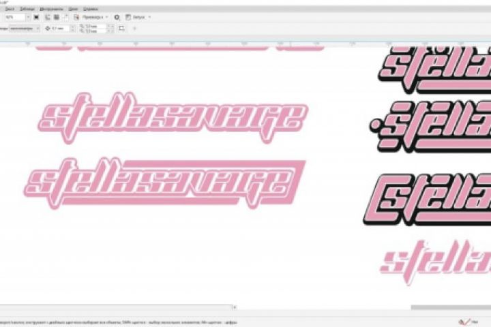Open the Таблица menu
This screenshot has height=327, width=491.
coord(27,9)
